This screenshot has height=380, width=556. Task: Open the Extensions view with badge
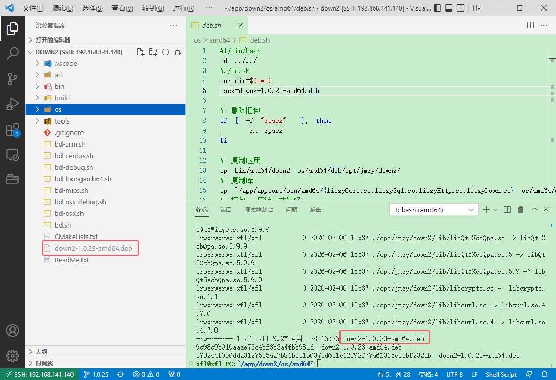click(x=13, y=130)
